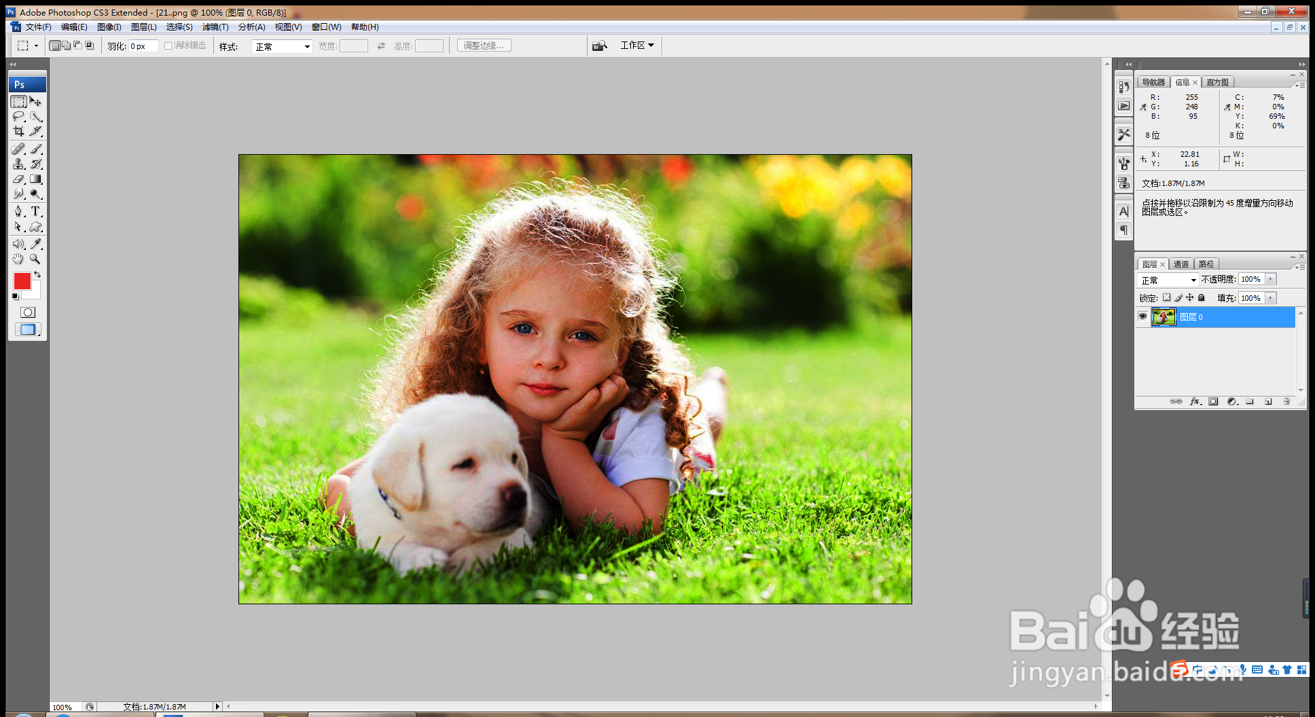
Task: Click the Refine Edge (调整边缘...) button
Action: coord(484,45)
